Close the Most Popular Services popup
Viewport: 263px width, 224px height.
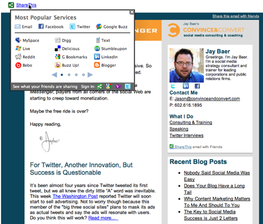[x=131, y=12]
